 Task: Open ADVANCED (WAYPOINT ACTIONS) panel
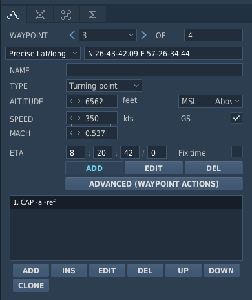(x=154, y=183)
